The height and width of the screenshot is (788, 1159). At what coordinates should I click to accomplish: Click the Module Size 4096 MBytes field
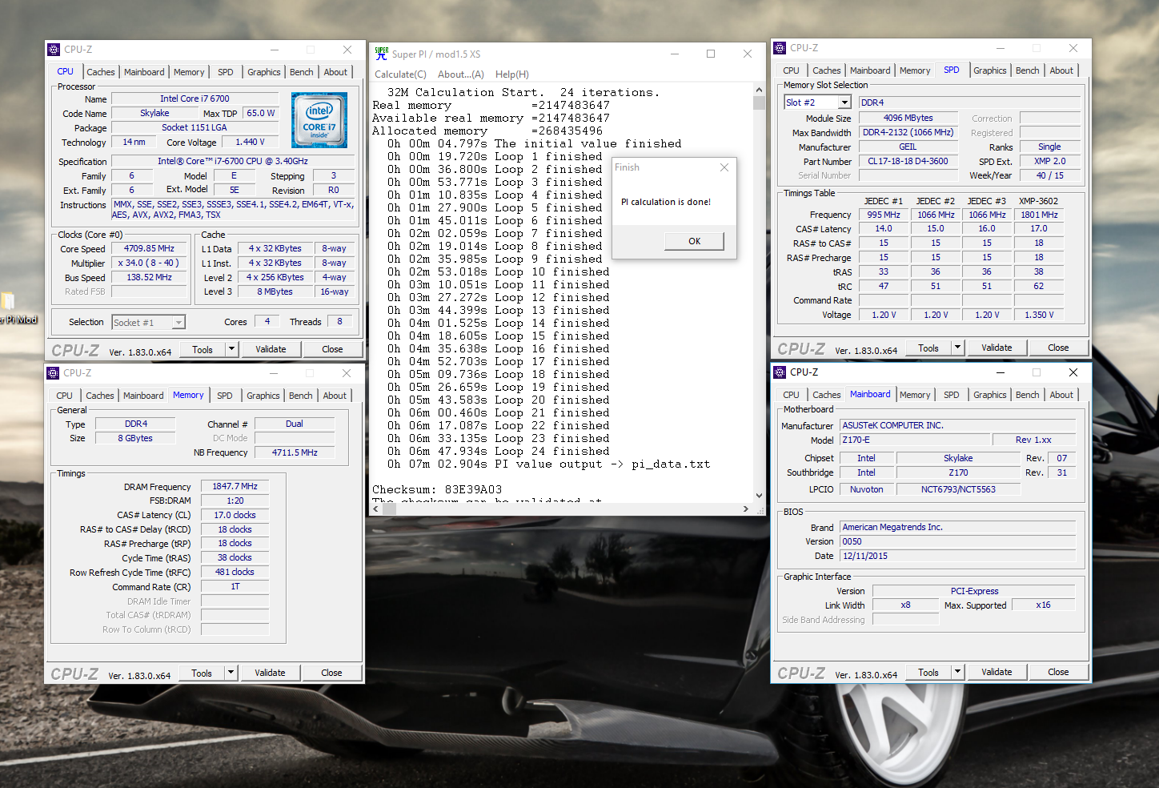pos(908,118)
